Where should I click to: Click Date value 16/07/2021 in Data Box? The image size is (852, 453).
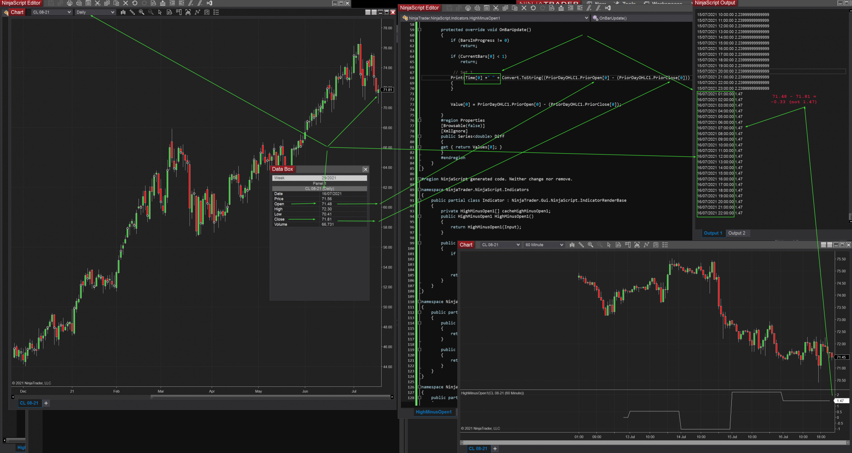coord(331,194)
